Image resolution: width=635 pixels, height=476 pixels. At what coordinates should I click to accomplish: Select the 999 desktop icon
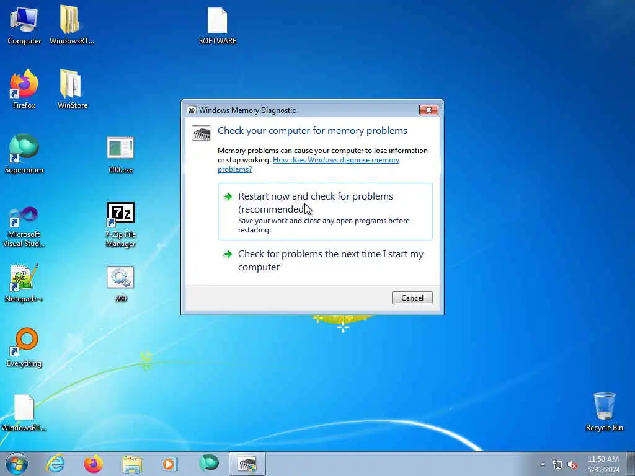coord(121,284)
